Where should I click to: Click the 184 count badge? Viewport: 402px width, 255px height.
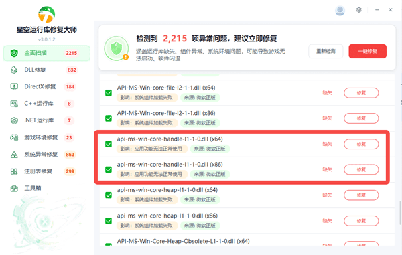70,87
